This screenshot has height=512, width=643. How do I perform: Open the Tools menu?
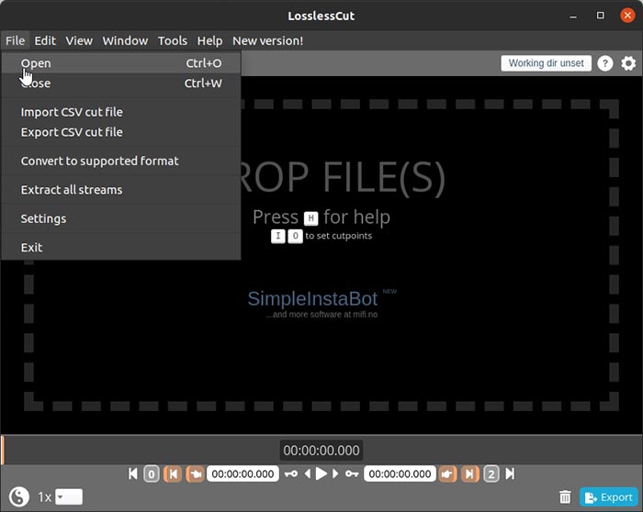tap(173, 40)
